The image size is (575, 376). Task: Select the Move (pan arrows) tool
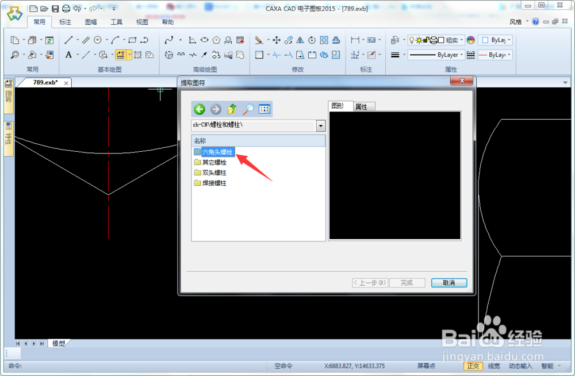277,40
